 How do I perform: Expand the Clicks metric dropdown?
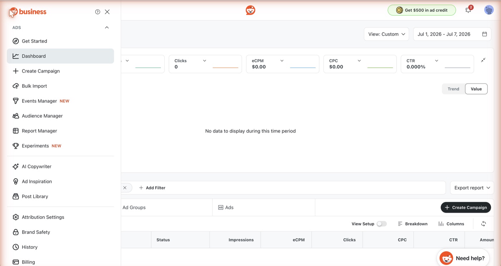click(x=205, y=61)
